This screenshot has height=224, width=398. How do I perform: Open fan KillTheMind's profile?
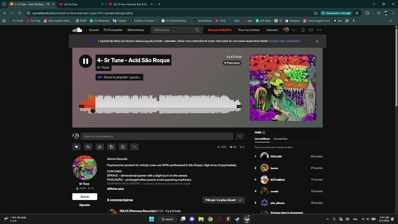coord(277,180)
